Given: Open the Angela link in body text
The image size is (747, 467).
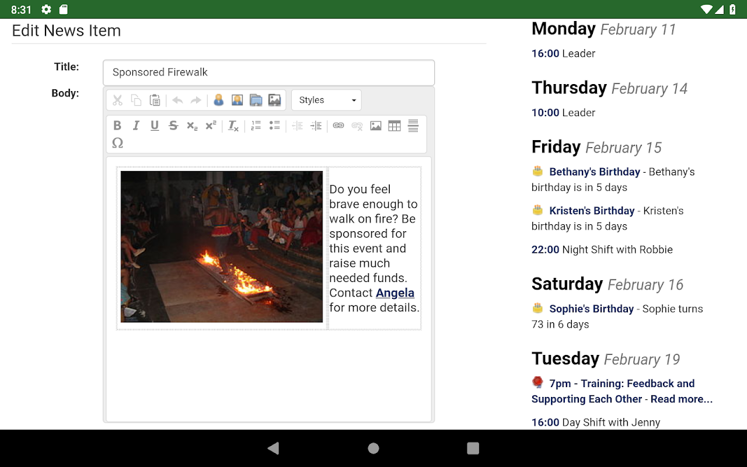Looking at the screenshot, I should click(x=395, y=293).
